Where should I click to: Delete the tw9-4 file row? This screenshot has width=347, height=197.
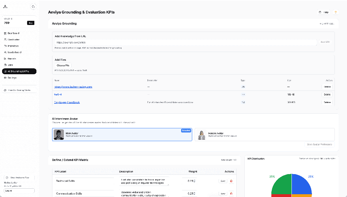(x=327, y=95)
